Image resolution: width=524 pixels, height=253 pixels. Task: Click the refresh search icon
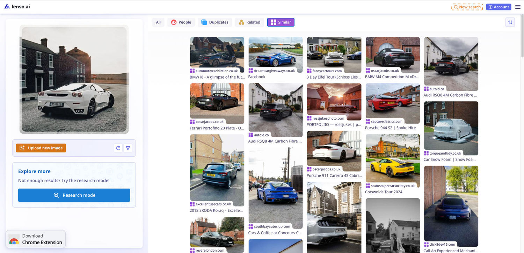(x=118, y=148)
